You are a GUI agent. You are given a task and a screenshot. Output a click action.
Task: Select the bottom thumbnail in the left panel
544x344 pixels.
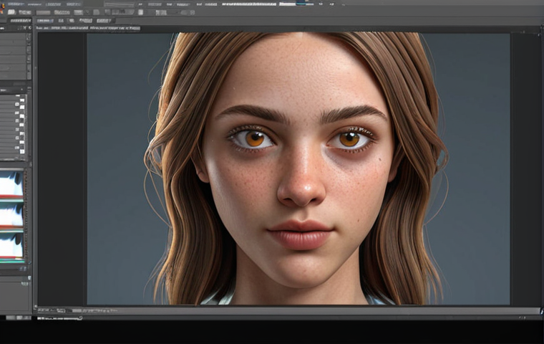[x=11, y=246]
